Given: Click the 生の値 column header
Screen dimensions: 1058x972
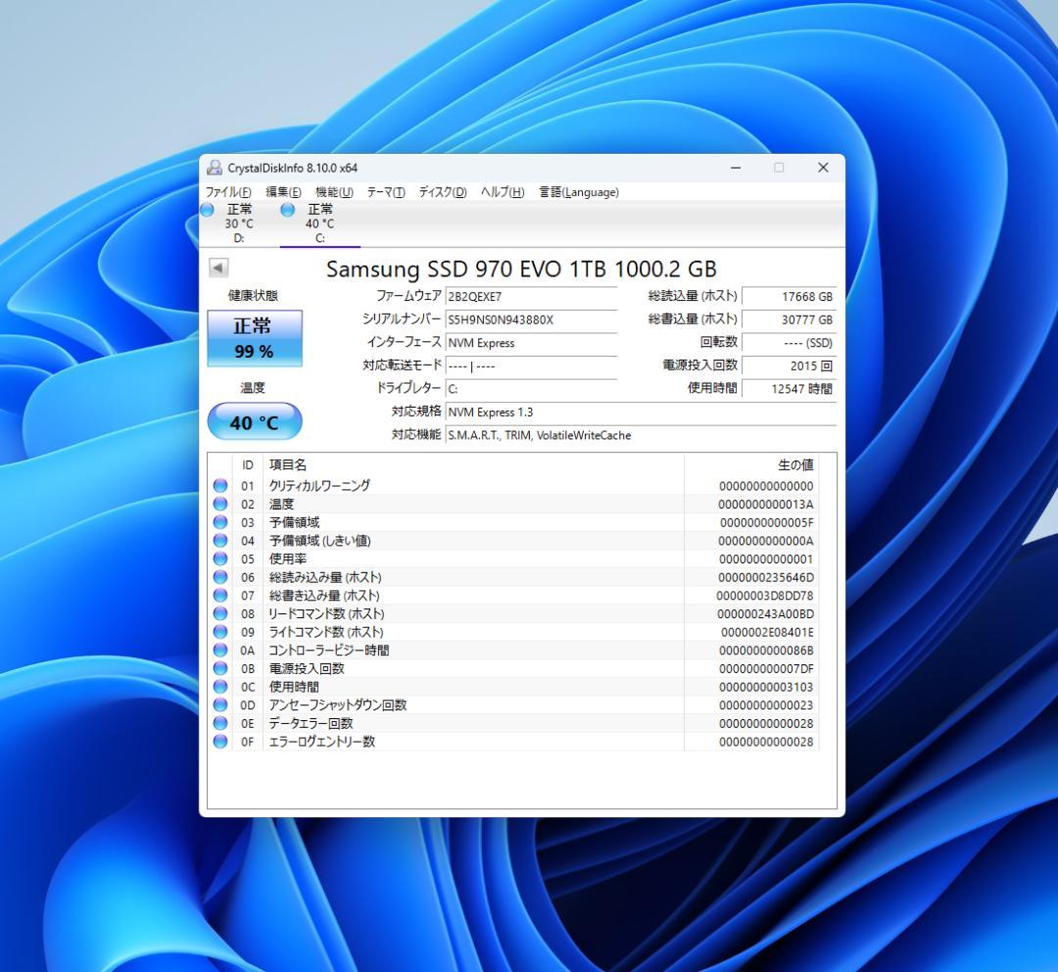Looking at the screenshot, I should pyautogui.click(x=751, y=464).
